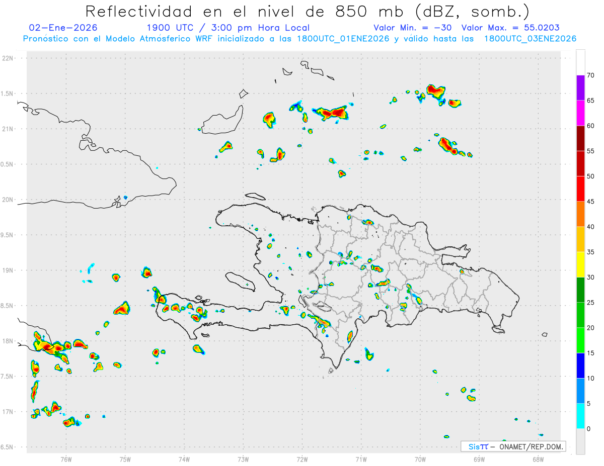Click the colorbar label '15'

point(590,353)
